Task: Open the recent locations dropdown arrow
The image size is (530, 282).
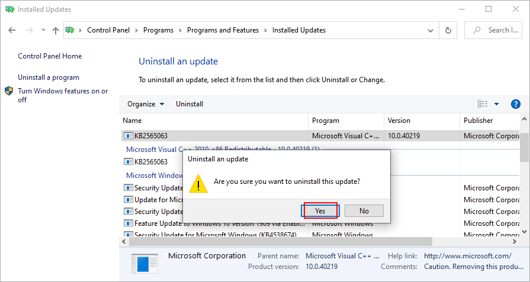Action: click(43, 30)
